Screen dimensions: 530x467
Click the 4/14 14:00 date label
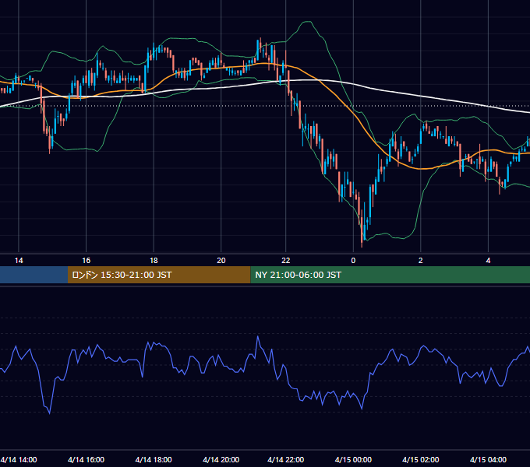point(19,459)
